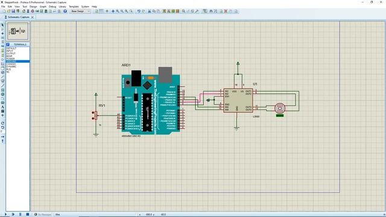This screenshot has width=386, height=217.
Task: Open the Help menu
Action: [94, 7]
